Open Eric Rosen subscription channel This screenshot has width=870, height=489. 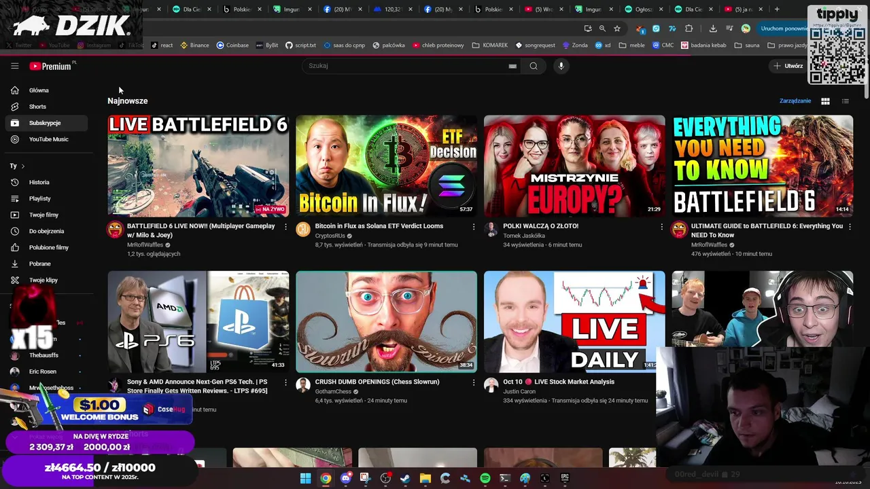[x=46, y=372]
